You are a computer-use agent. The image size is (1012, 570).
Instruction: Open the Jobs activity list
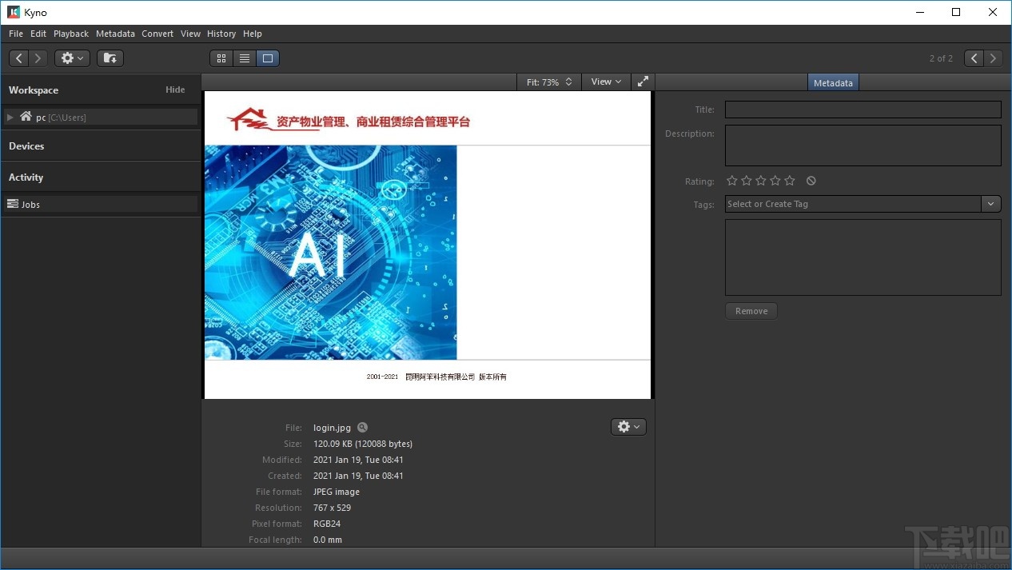30,205
